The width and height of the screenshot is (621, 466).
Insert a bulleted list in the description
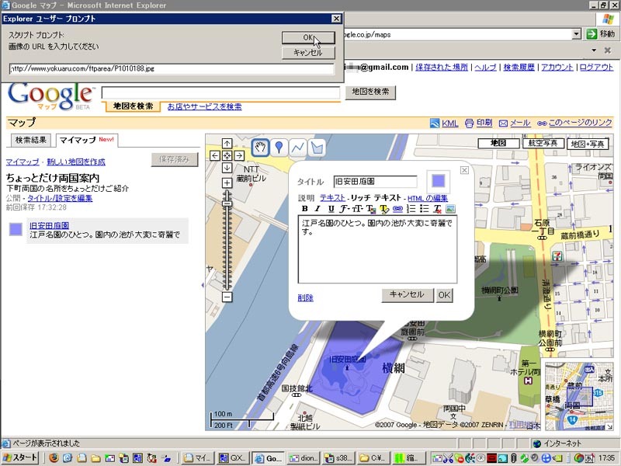424,208
